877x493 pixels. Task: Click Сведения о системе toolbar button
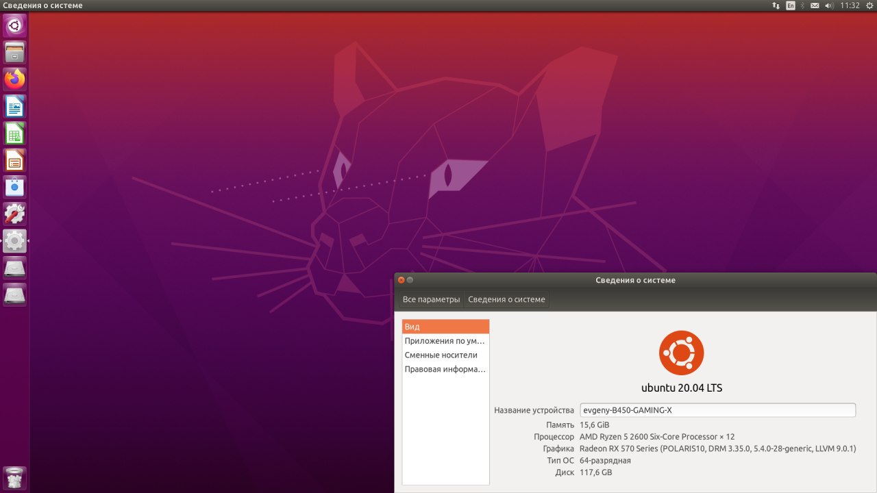click(506, 300)
